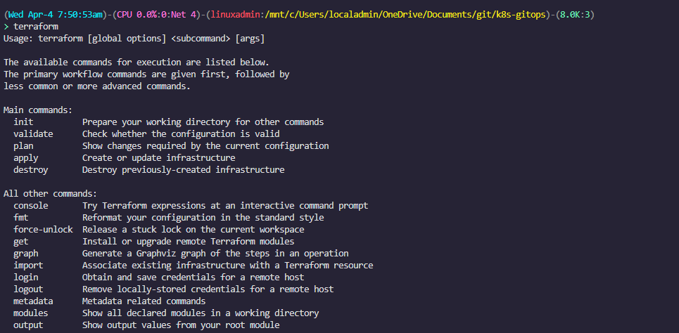679x333 pixels.
Task: Click the 'fmt' command name
Action: tap(21, 217)
